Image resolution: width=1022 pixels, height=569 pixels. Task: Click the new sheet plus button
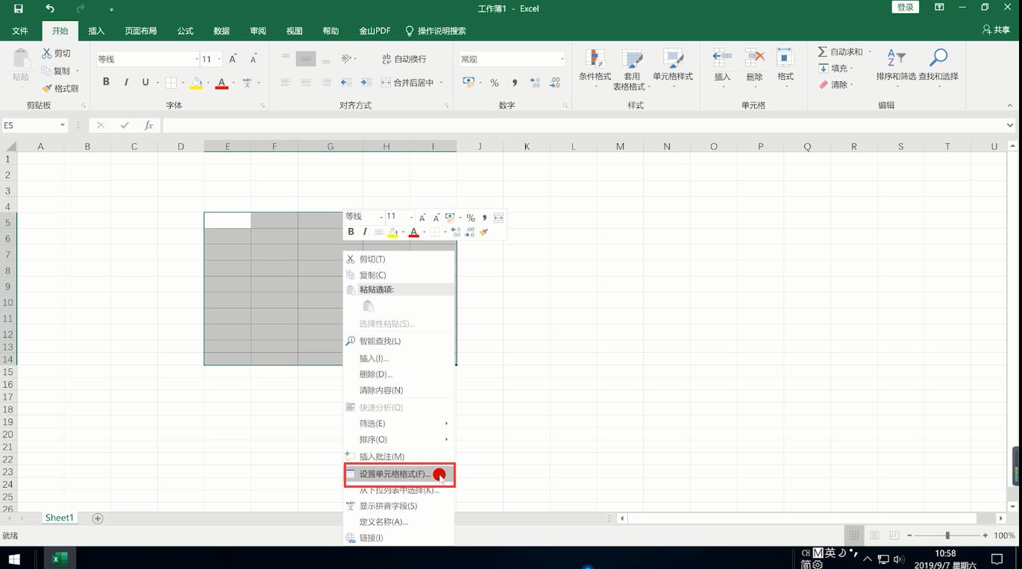(x=97, y=518)
